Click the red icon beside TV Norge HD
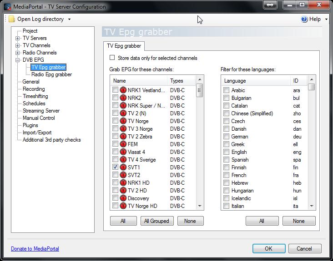Viewport: 333px width, 261px height. [x=123, y=206]
